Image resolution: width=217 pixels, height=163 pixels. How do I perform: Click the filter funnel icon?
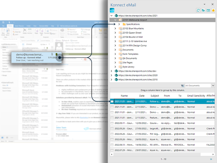183,86
